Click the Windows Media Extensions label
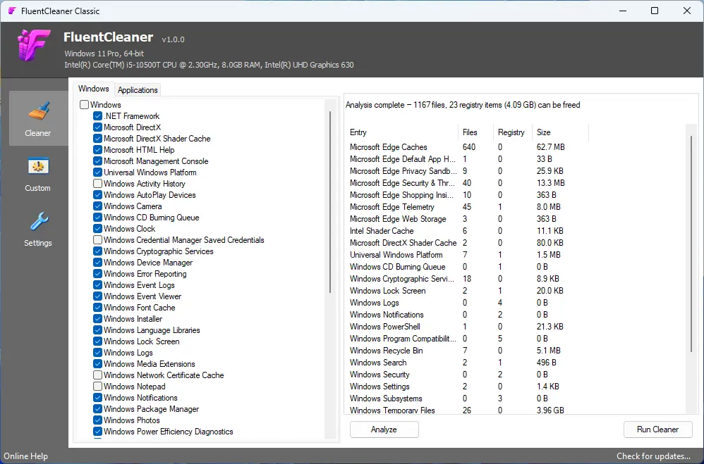Screen dimensions: 704x464 coord(150,363)
